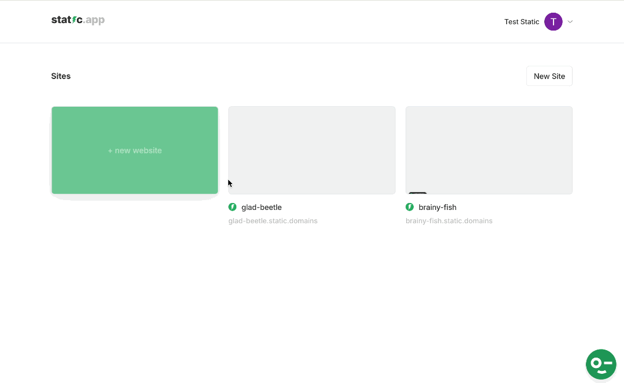Click the purple T user avatar
Screen dimensions: 624x383
553,21
